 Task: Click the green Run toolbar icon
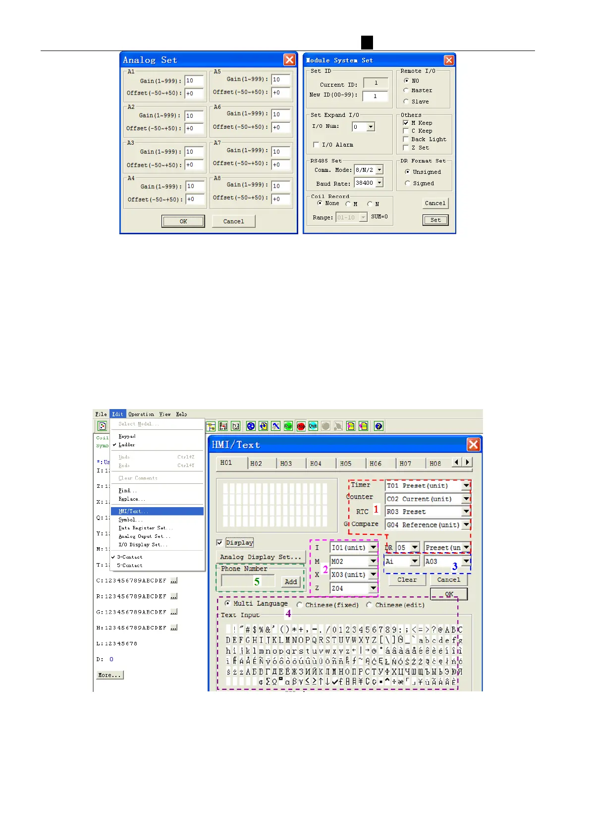(x=288, y=426)
